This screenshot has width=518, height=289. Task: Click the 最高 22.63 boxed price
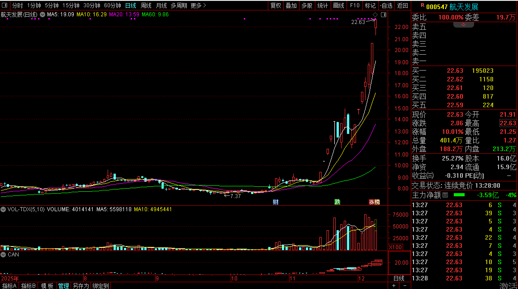[x=508, y=123]
